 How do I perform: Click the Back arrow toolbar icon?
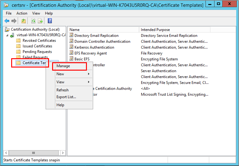(x=7, y=21)
